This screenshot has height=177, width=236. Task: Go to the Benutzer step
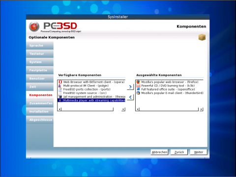[x=40, y=79]
